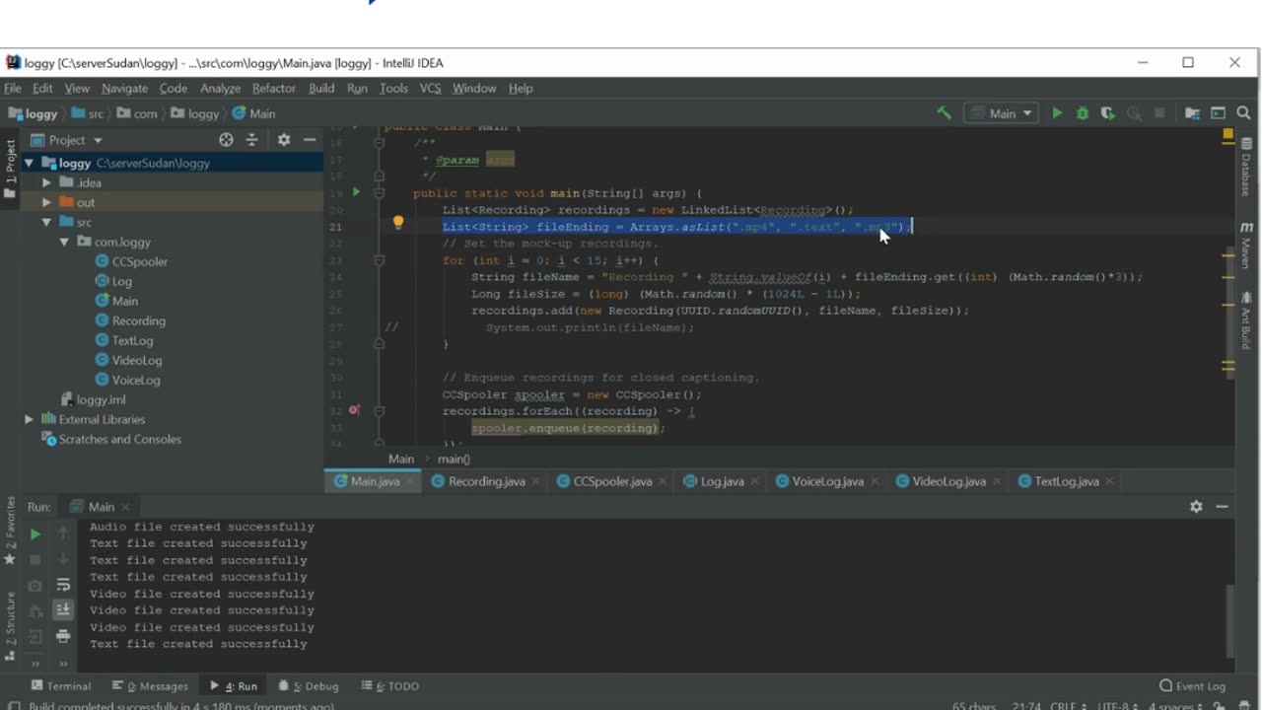Click the main() breadcrumb
1262x710 pixels.
[454, 459]
